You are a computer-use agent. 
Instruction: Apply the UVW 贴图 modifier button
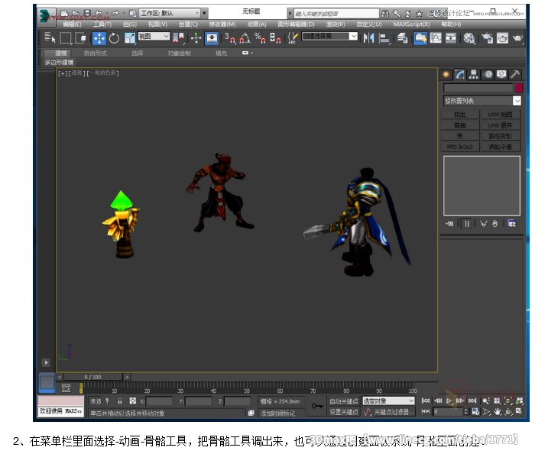[500, 115]
